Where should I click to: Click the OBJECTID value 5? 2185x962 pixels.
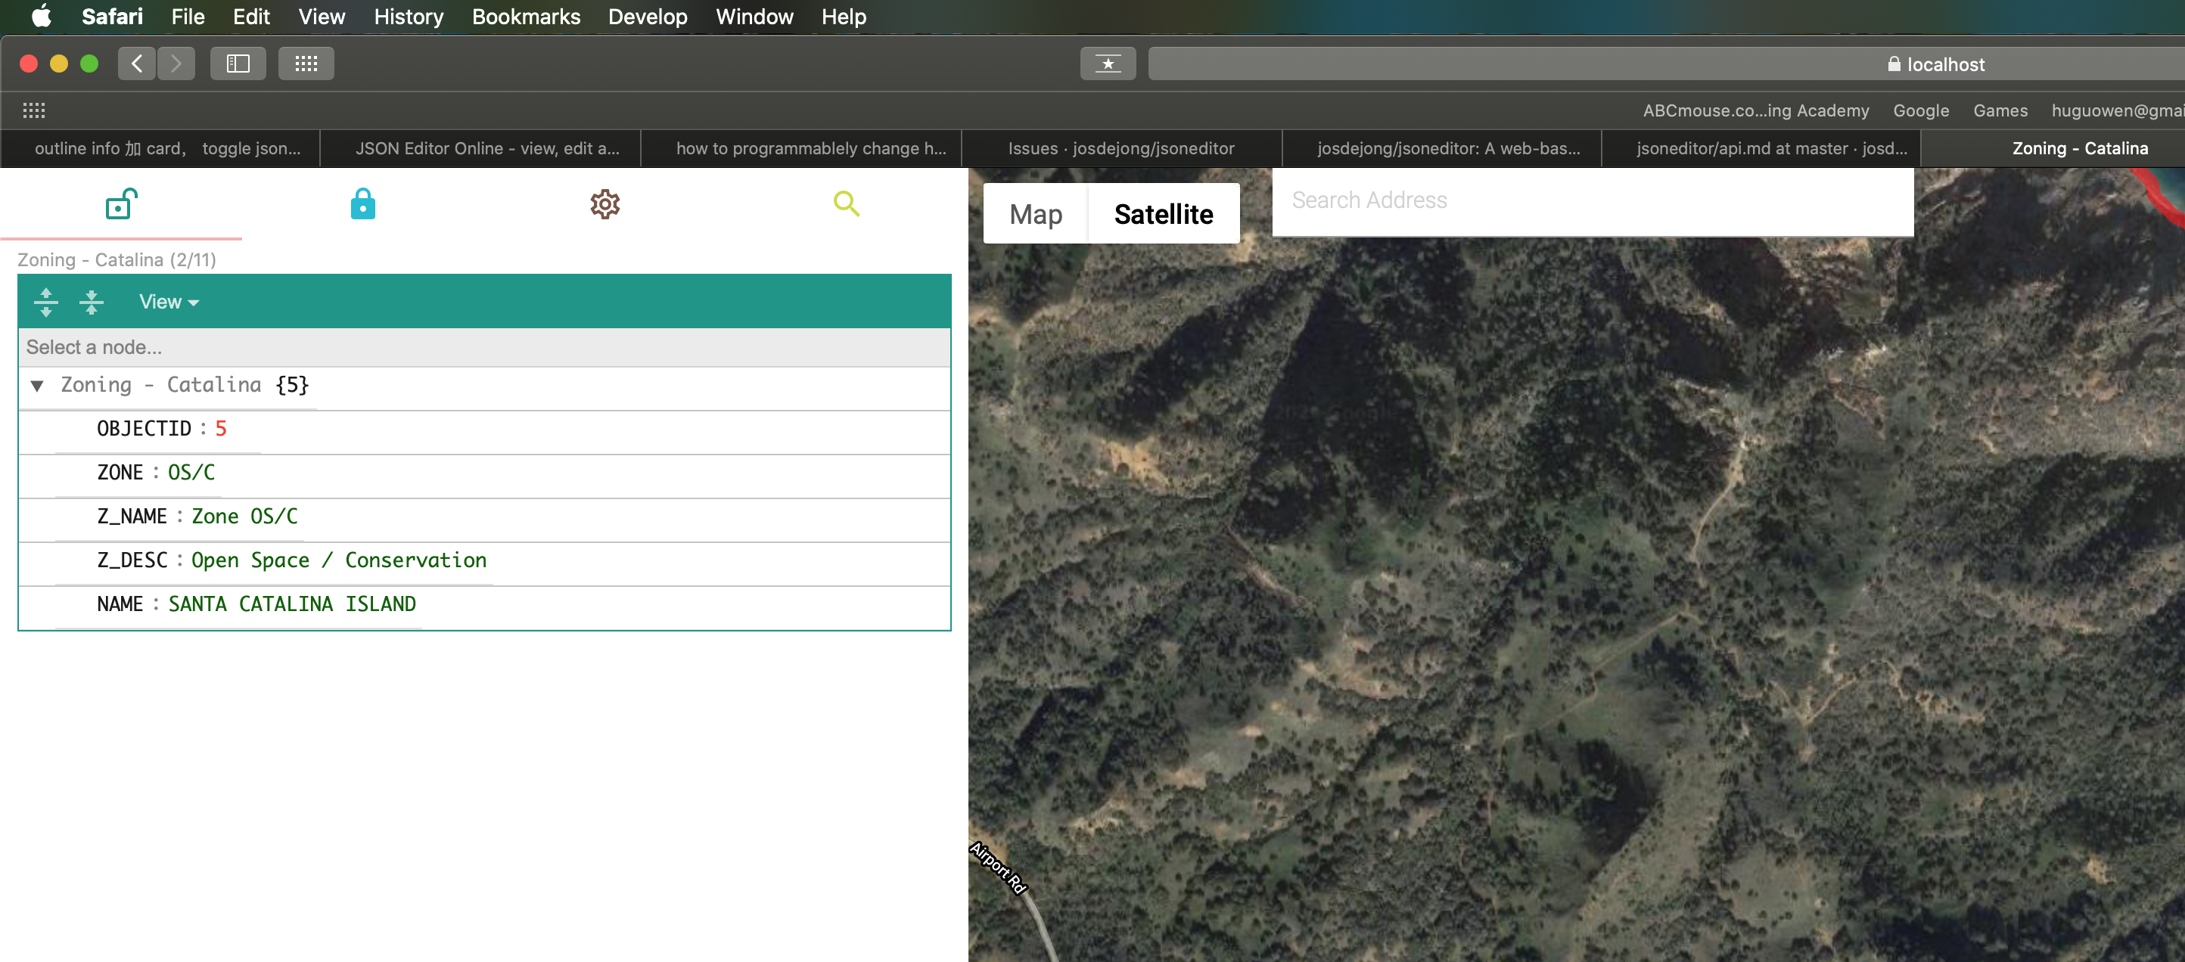point(220,429)
